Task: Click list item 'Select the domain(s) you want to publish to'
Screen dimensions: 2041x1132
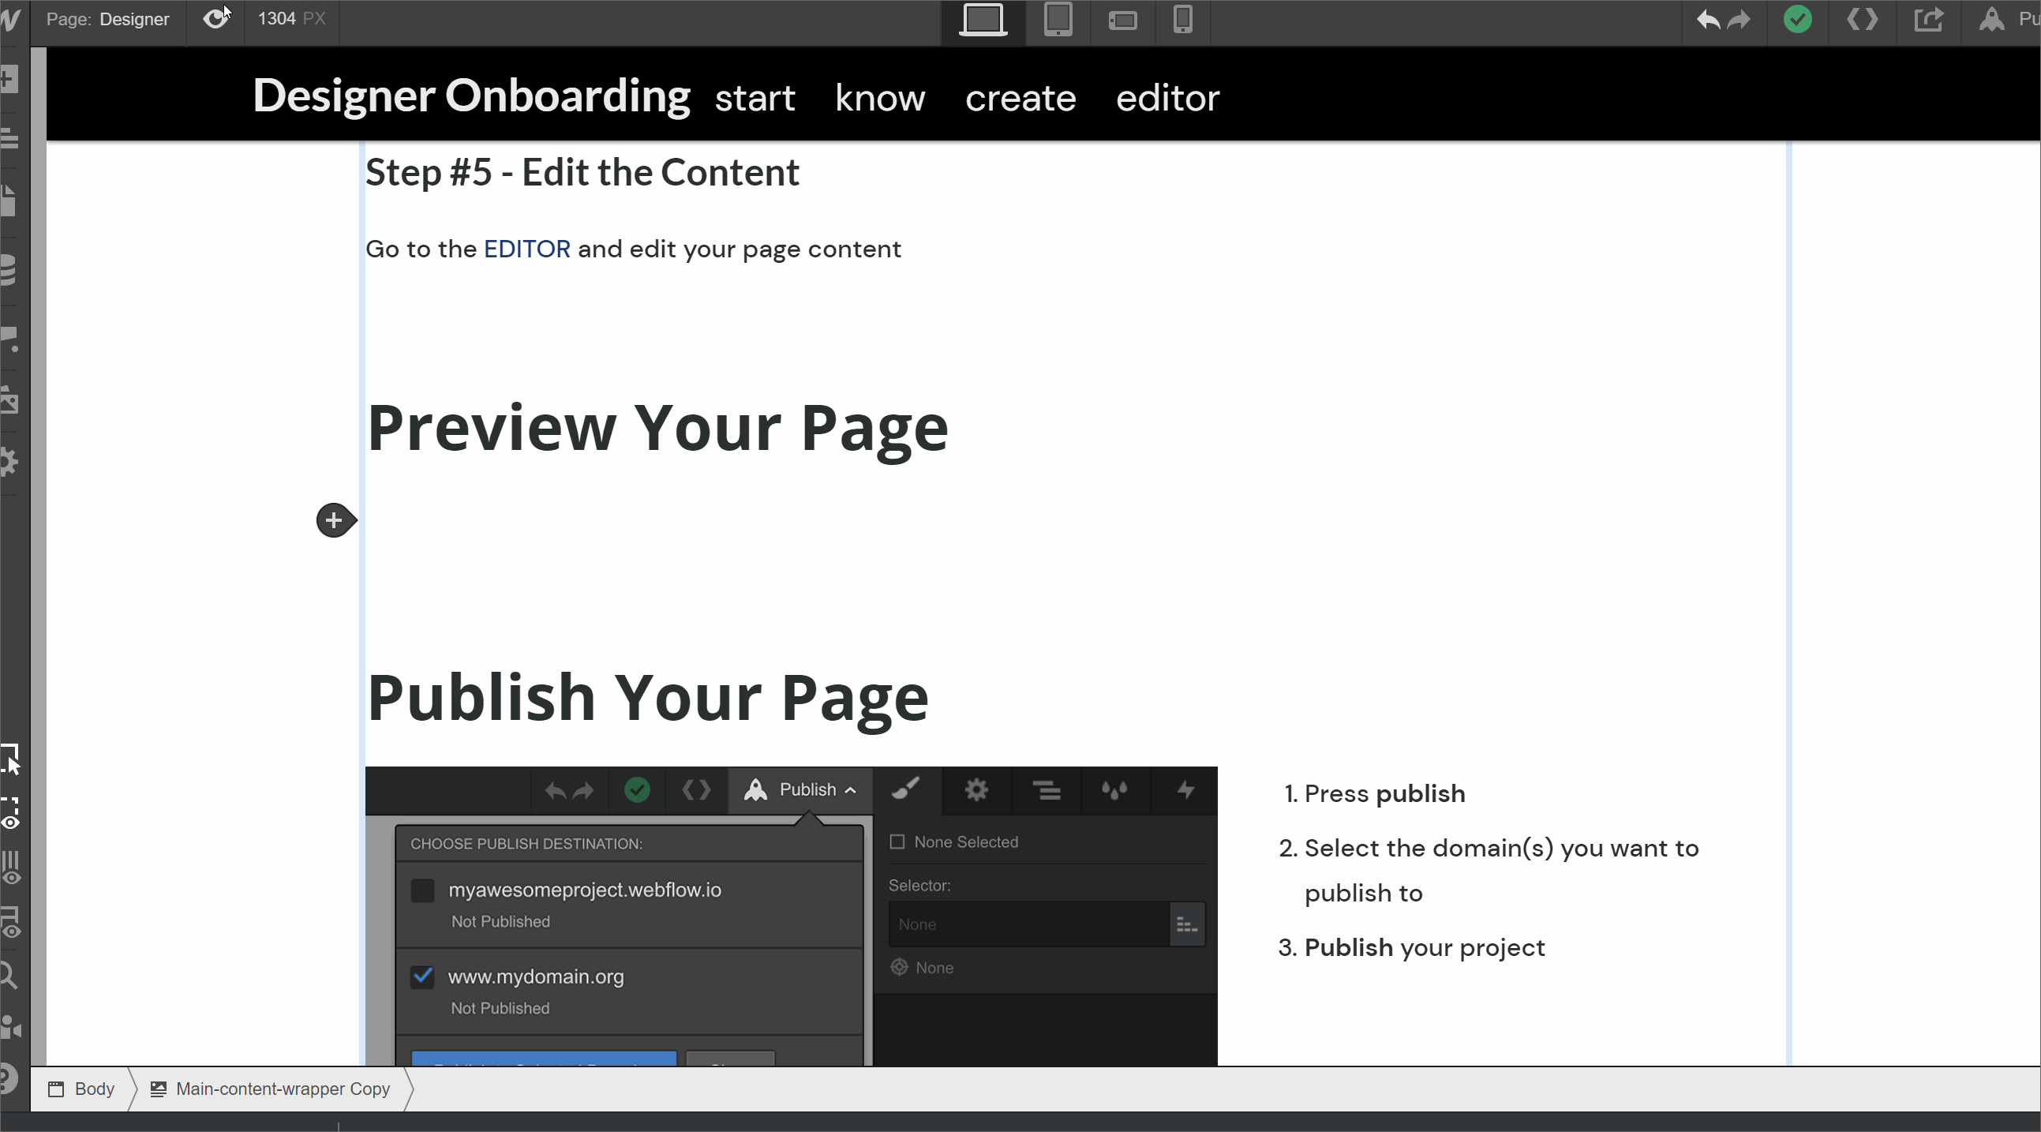Action: [x=1501, y=871]
